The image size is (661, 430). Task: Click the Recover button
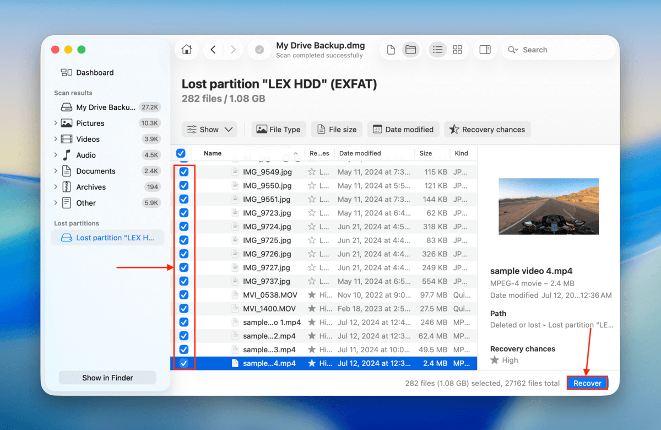[x=587, y=383]
